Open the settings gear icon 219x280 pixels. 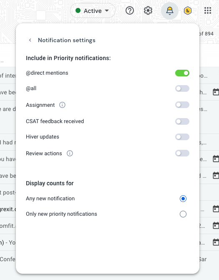(x=148, y=11)
